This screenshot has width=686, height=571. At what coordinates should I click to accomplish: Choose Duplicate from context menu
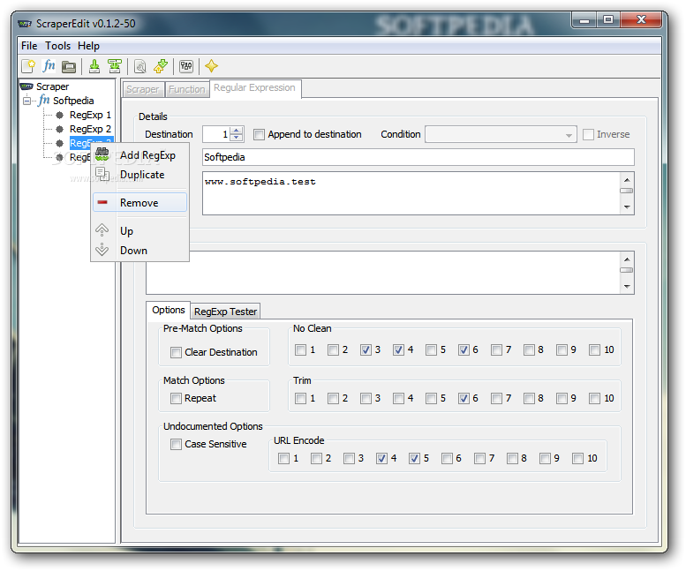tap(139, 175)
